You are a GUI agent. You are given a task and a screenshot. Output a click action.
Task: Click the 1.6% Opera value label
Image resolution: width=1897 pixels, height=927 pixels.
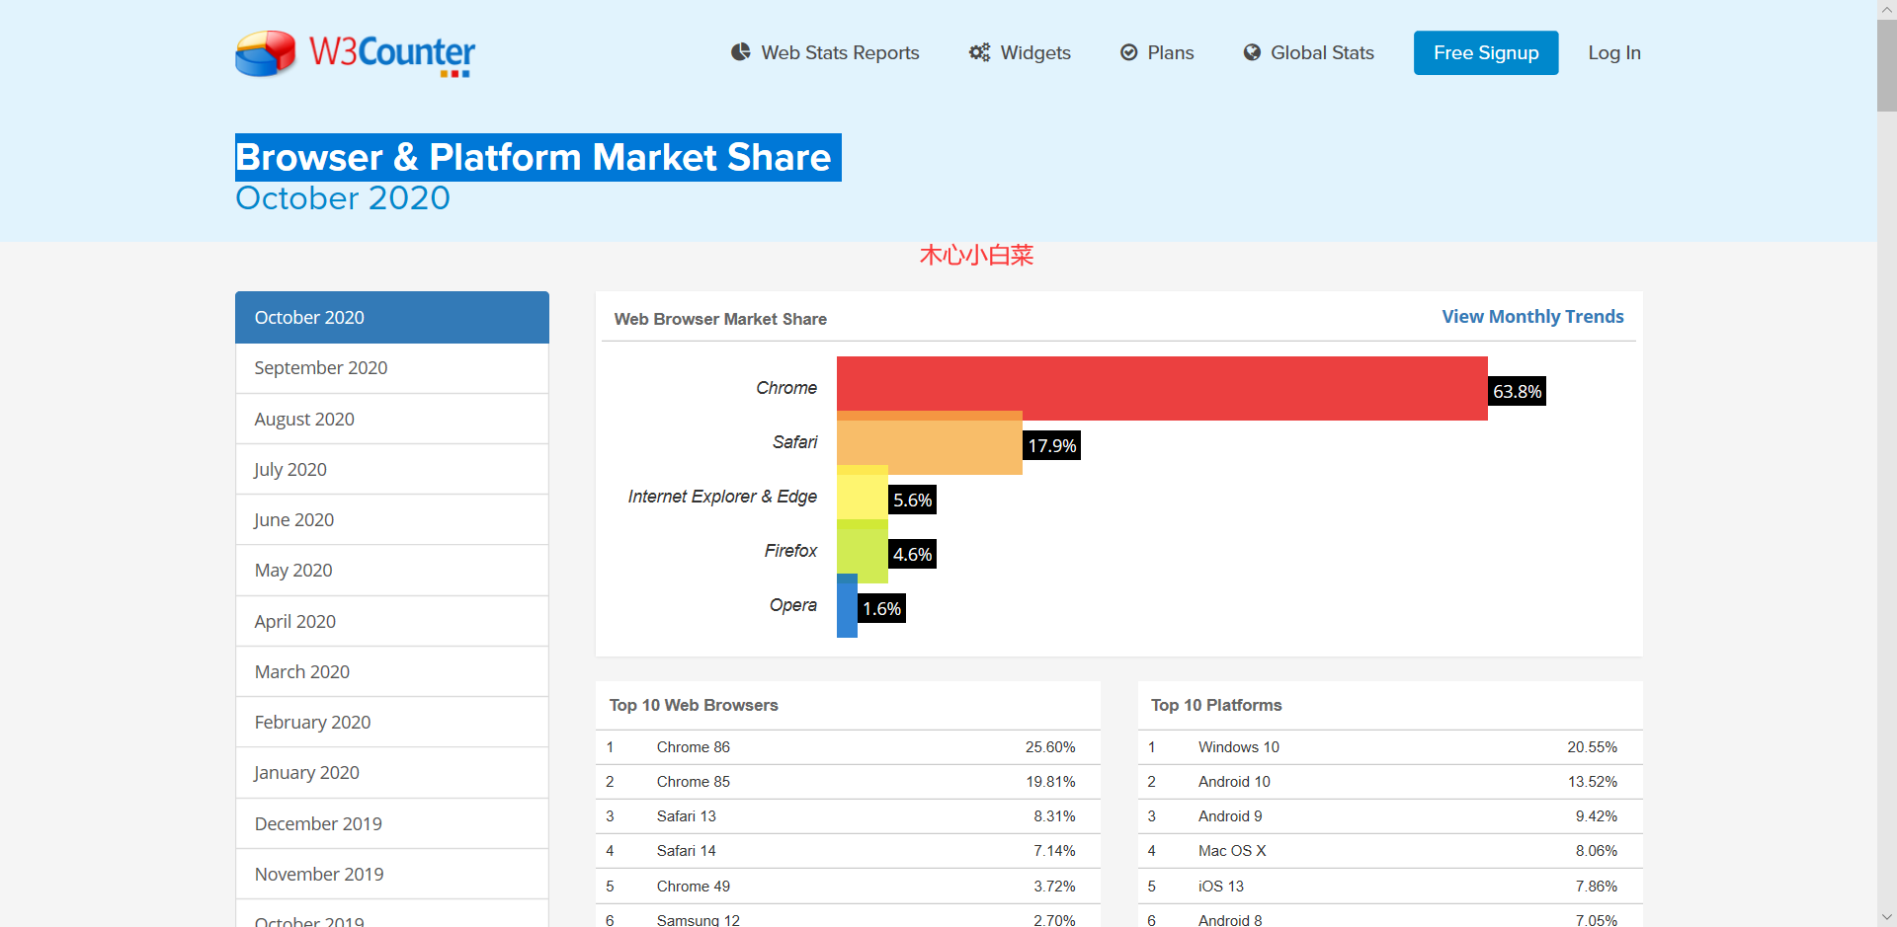[881, 609]
